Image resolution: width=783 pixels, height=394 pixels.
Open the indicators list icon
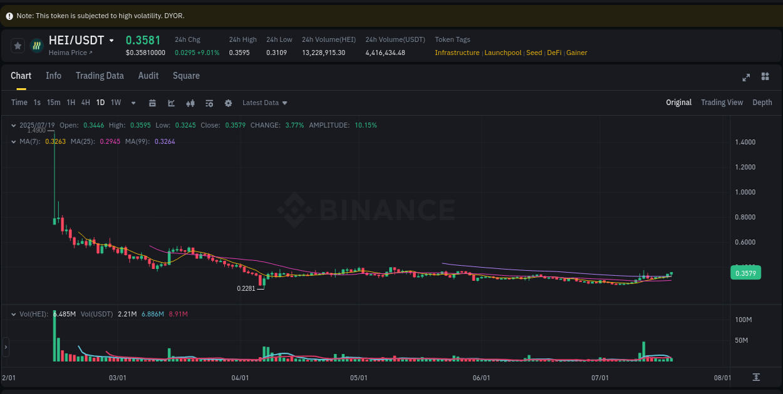(x=209, y=103)
